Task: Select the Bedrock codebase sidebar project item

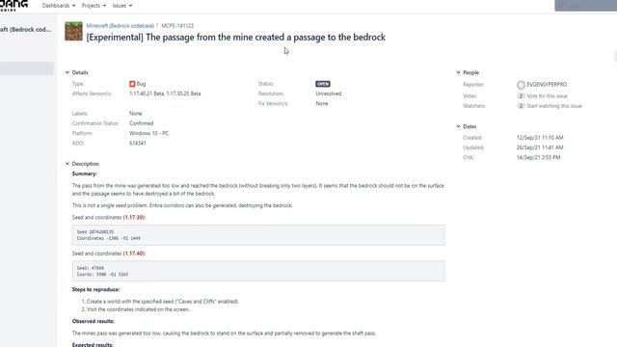Action: pyautogui.click(x=26, y=29)
